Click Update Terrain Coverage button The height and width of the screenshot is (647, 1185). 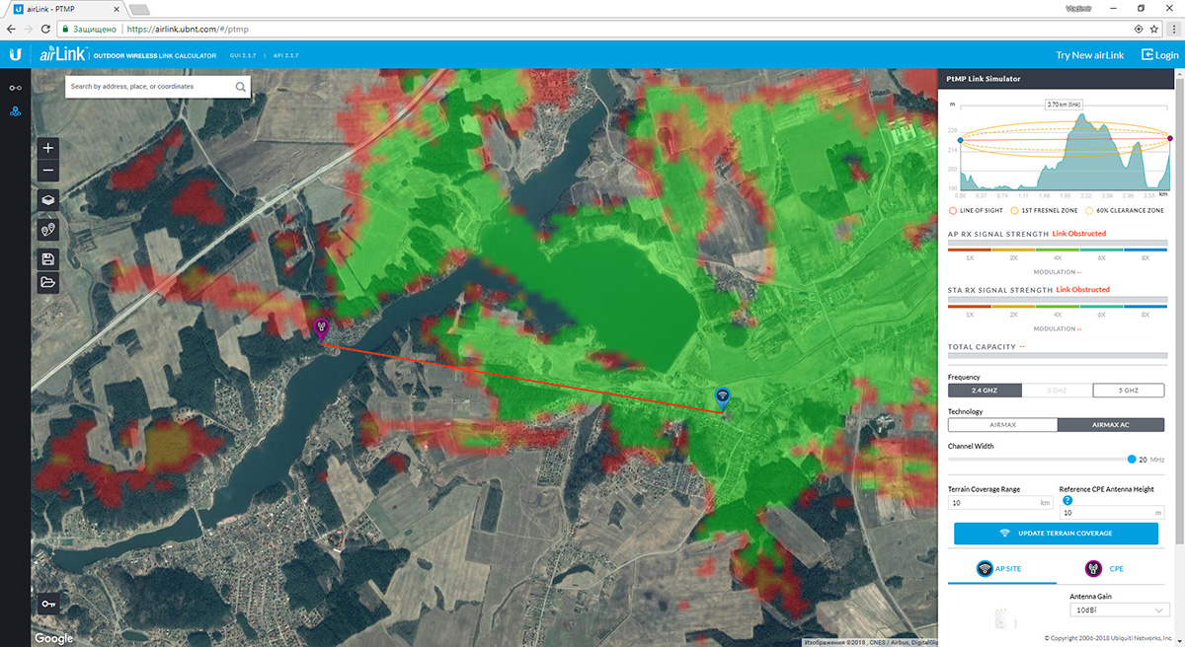pos(1056,534)
